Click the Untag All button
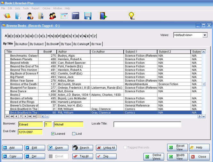The height and width of the screenshot is (162, 213). click(x=106, y=148)
